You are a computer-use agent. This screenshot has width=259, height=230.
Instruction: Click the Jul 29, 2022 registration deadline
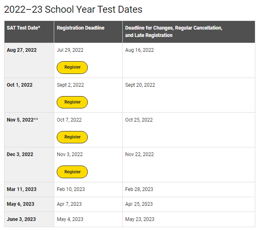[x=70, y=50]
